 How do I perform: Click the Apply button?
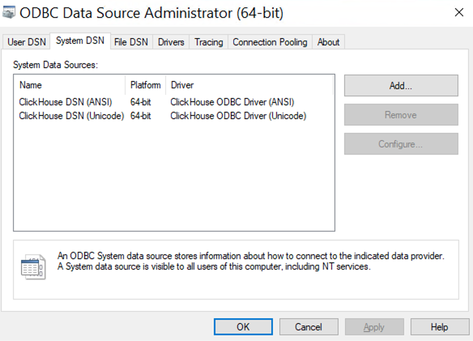pyautogui.click(x=374, y=326)
